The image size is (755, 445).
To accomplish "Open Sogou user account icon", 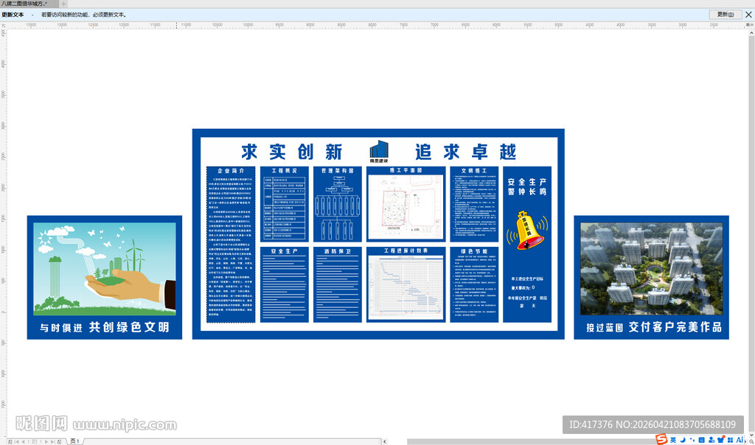I will (x=711, y=440).
